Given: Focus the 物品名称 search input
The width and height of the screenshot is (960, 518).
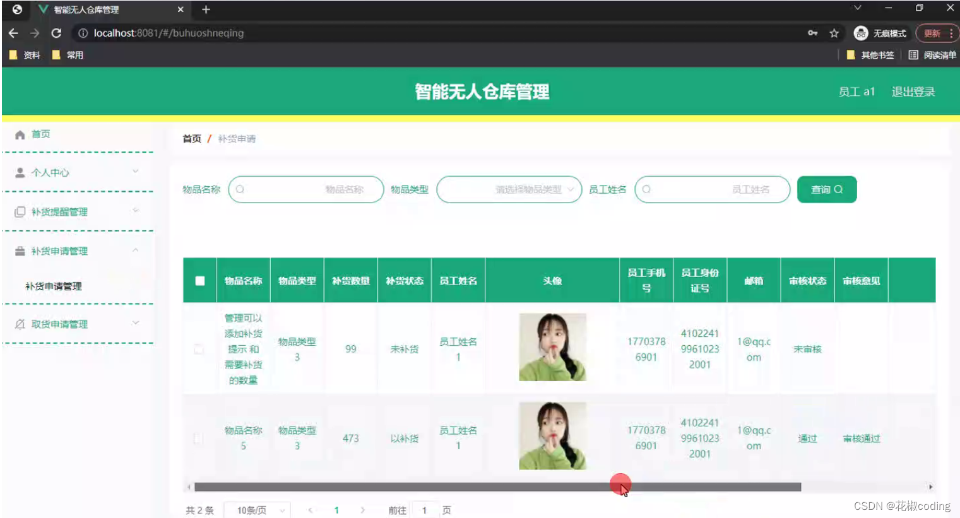Looking at the screenshot, I should point(306,189).
